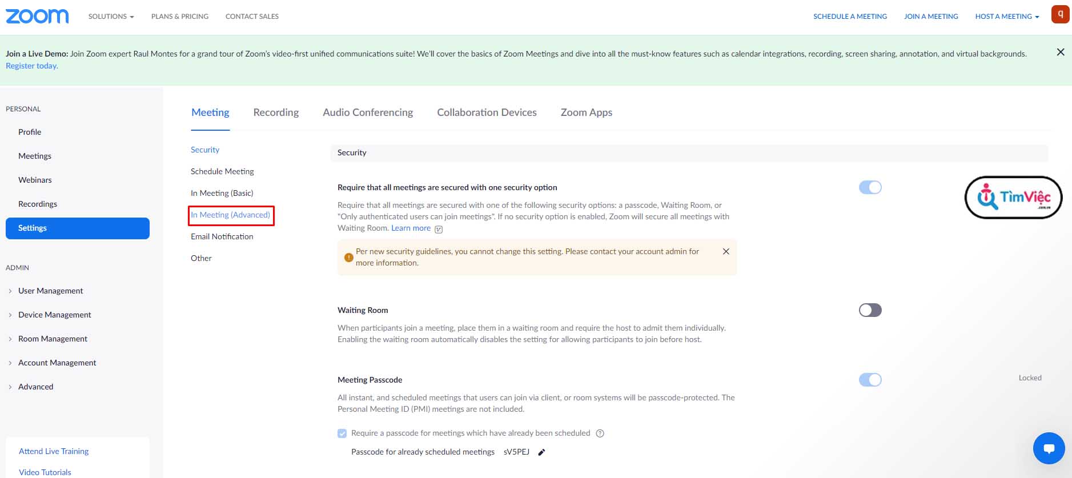Uncheck require passcode for scheduled meetings

(342, 433)
